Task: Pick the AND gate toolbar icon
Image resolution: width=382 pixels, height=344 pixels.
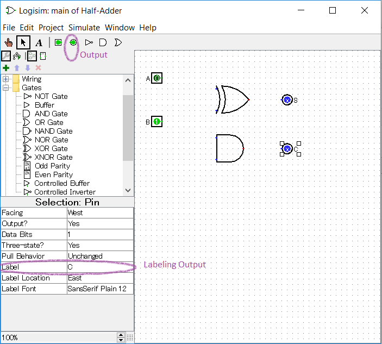Action: [103, 42]
